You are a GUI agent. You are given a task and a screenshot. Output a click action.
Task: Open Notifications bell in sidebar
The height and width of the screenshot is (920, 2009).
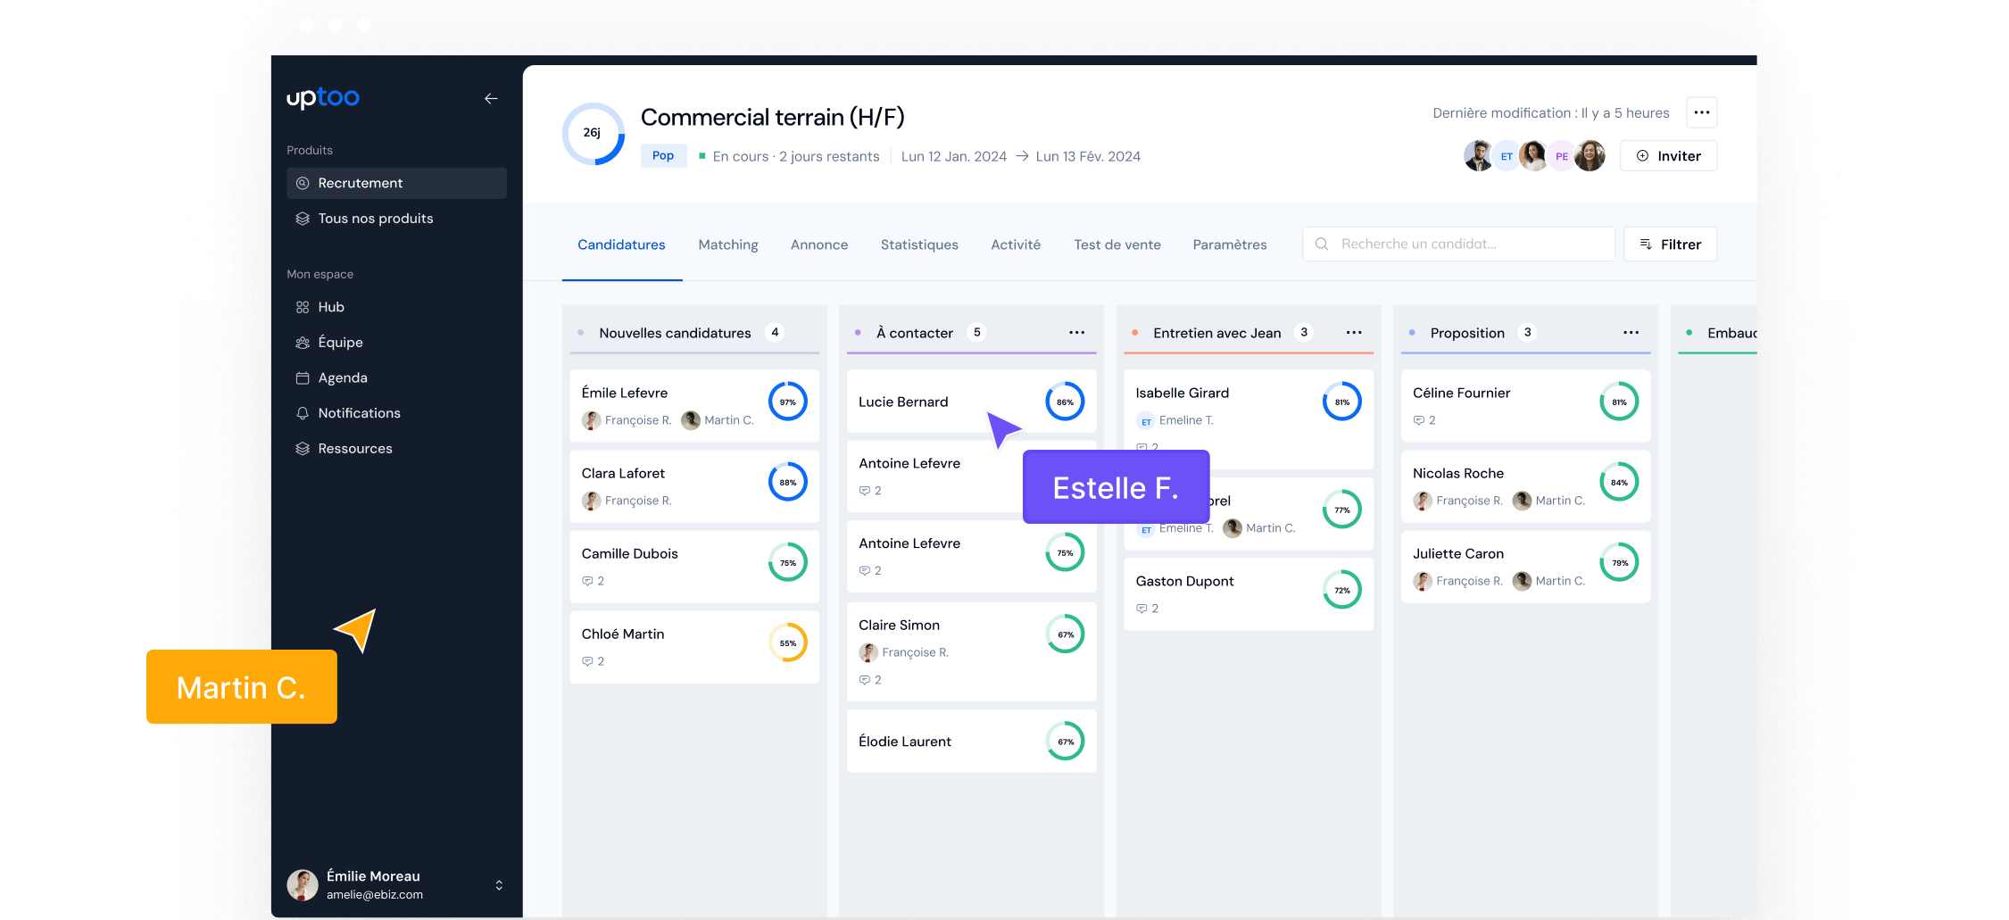pos(303,413)
